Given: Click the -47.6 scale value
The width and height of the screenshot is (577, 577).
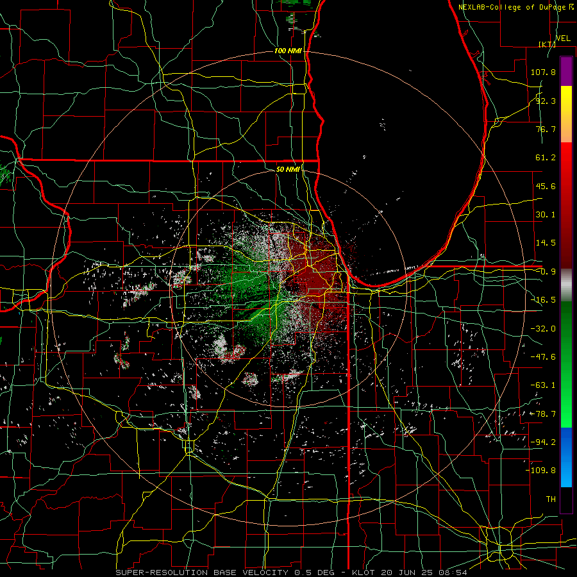Looking at the screenshot, I should click(x=543, y=357).
